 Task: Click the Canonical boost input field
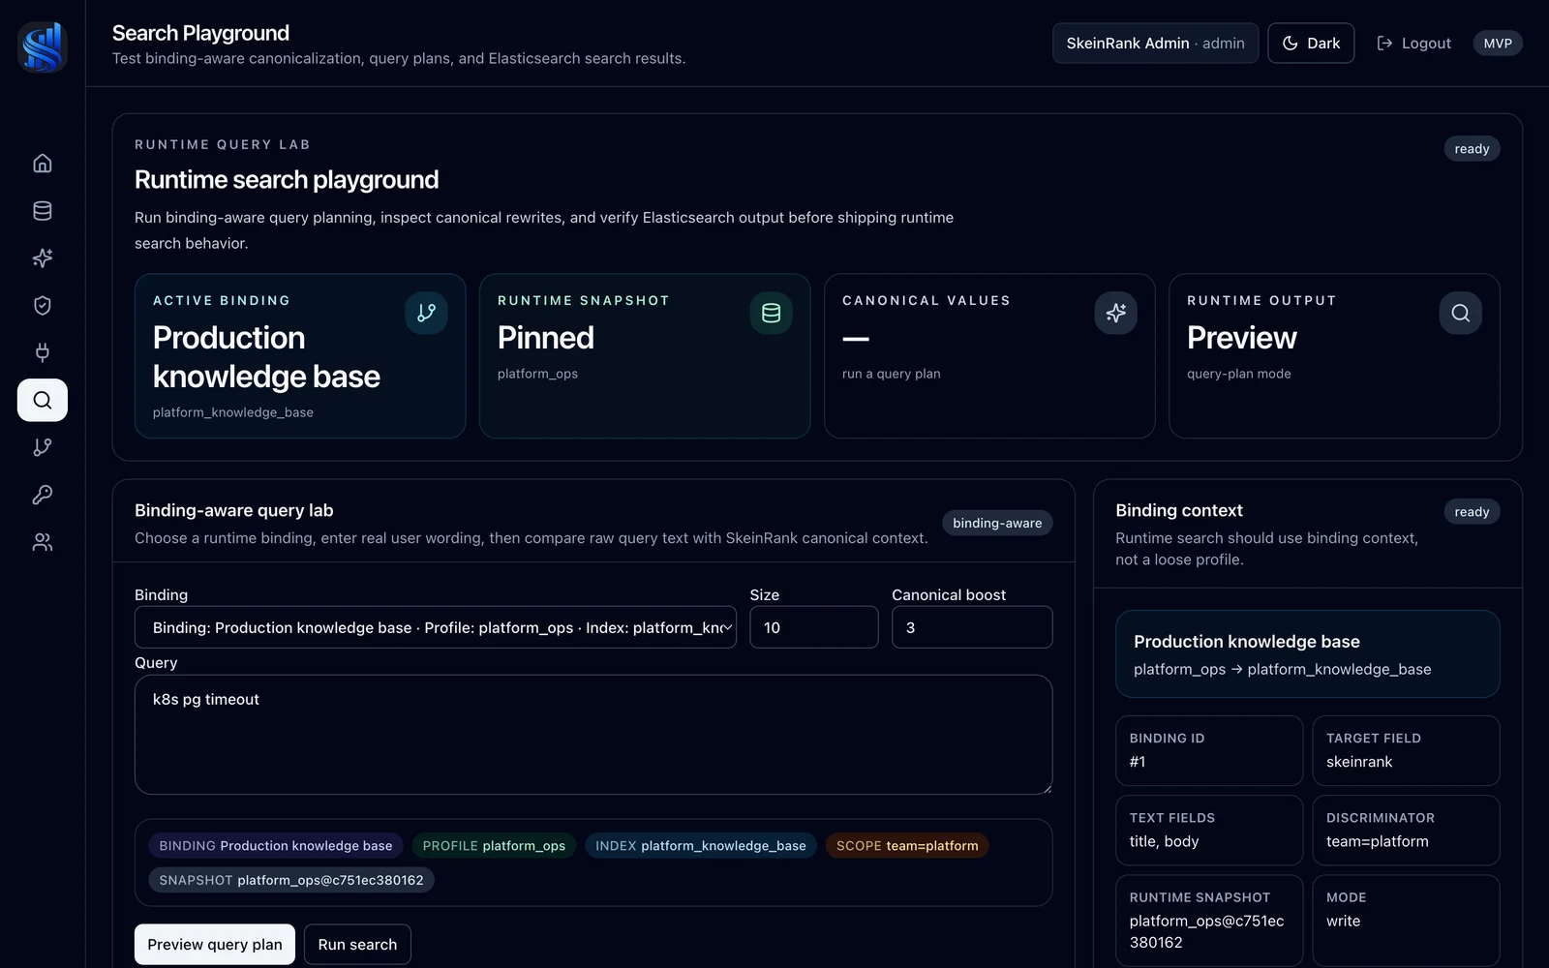click(971, 627)
